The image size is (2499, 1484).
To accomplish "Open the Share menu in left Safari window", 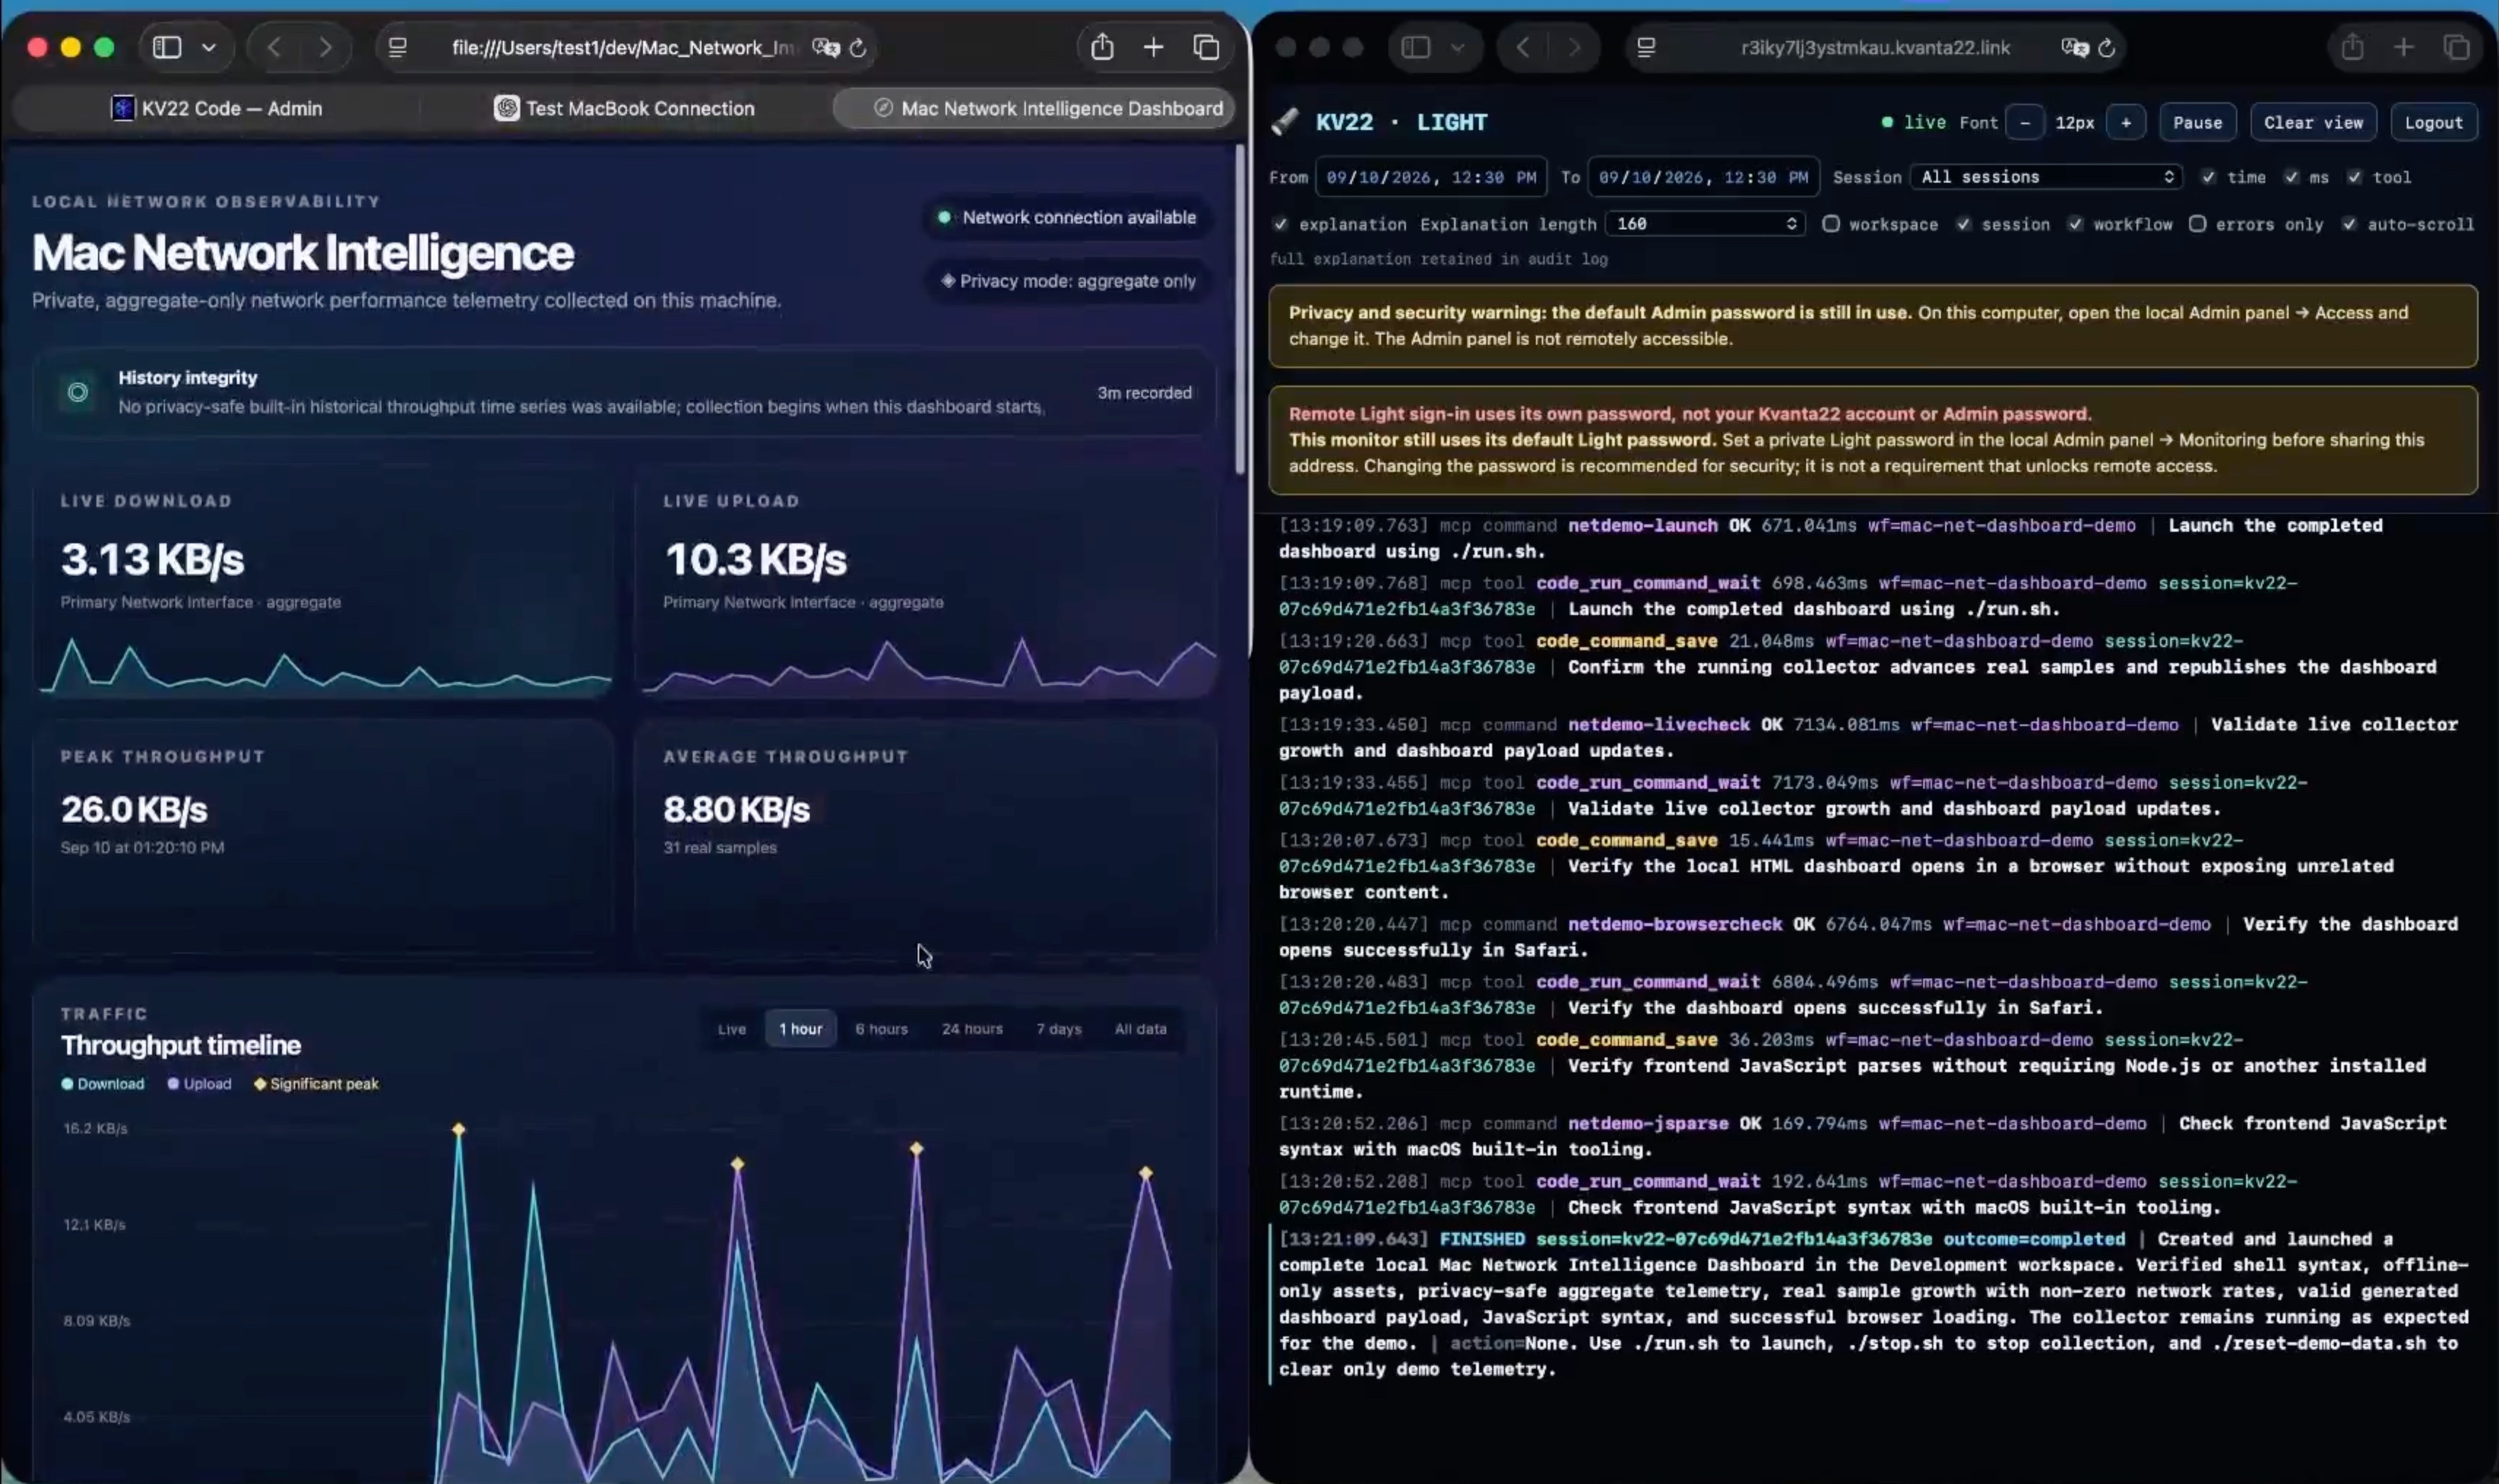I will click(1101, 47).
